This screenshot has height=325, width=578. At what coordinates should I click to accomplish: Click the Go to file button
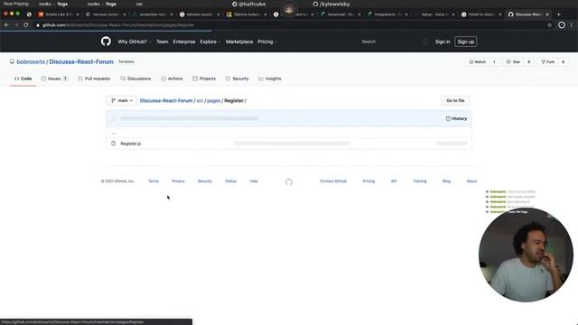click(x=455, y=100)
